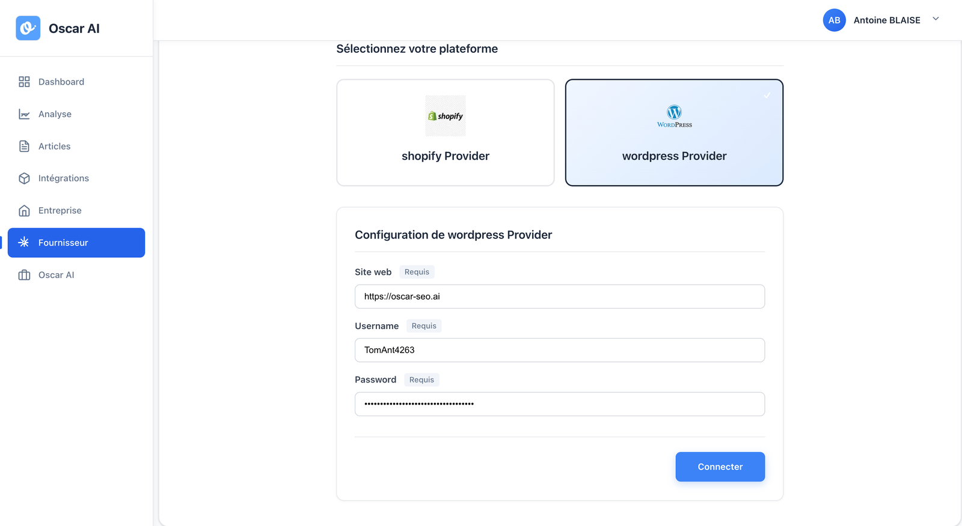The height and width of the screenshot is (526, 962).
Task: Focus the Site web input field
Action: pyautogui.click(x=559, y=297)
